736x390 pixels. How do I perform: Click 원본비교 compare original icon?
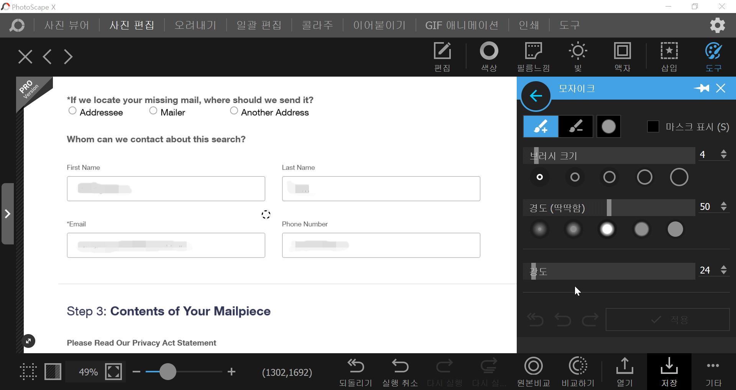click(x=533, y=372)
